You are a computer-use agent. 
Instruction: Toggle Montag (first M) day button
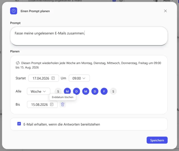click(67, 91)
